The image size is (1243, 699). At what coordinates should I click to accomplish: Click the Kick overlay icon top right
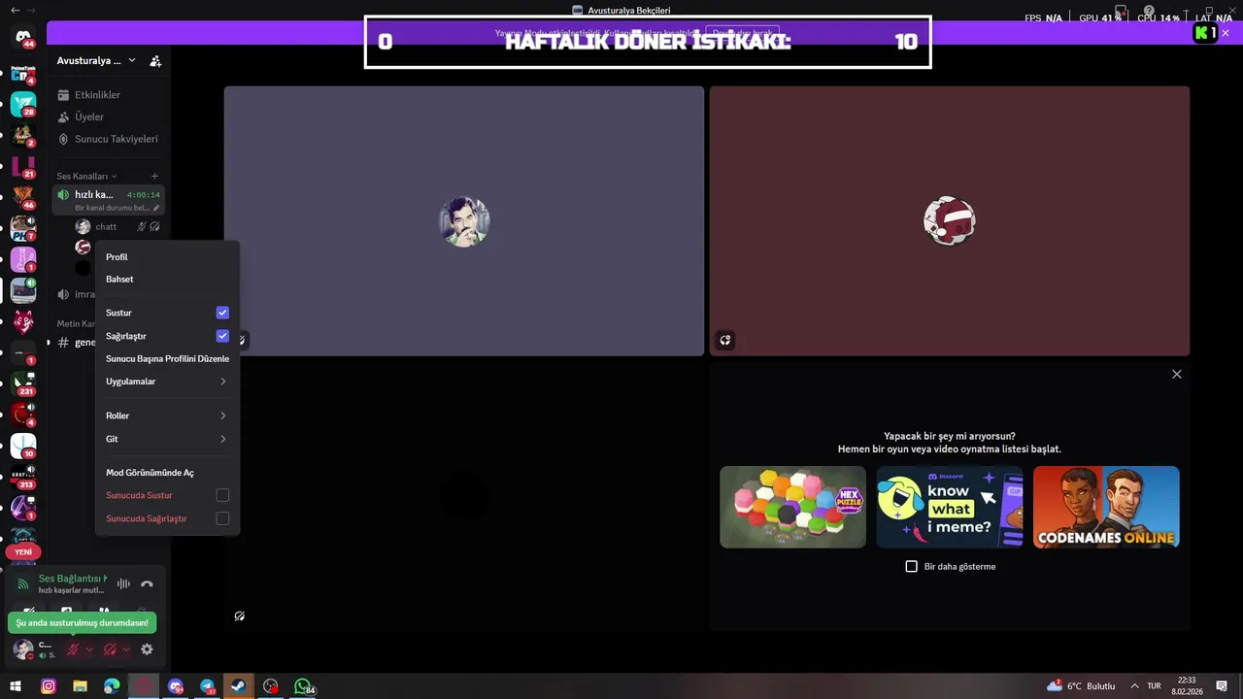tap(1205, 33)
